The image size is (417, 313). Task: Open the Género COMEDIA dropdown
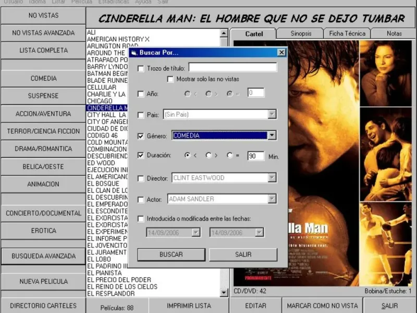pyautogui.click(x=272, y=135)
